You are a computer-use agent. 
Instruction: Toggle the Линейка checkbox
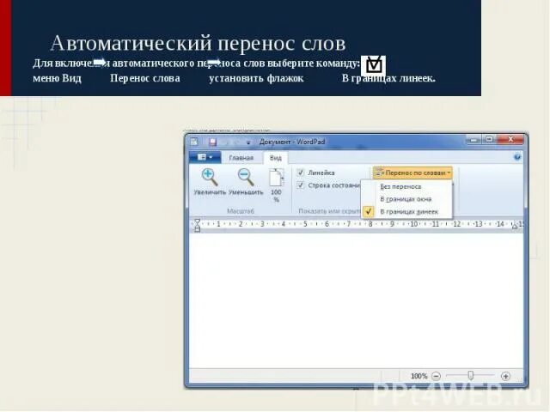[x=301, y=173]
